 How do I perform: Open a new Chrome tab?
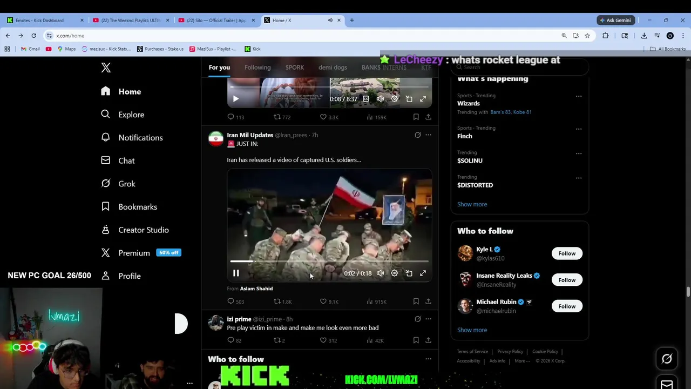click(351, 21)
